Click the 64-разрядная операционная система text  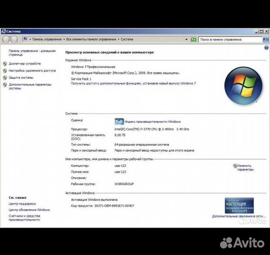click(142, 144)
